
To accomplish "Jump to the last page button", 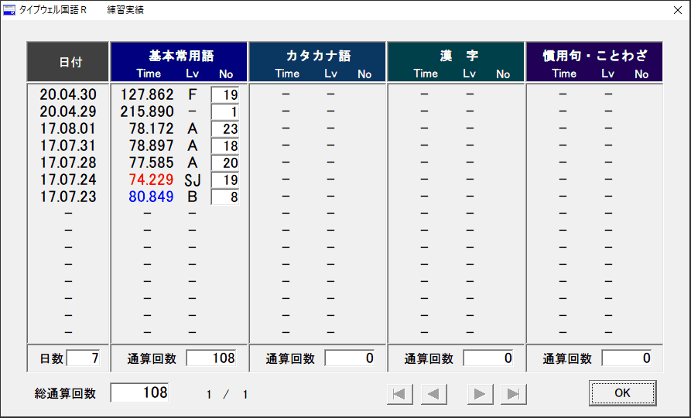I will click(514, 394).
